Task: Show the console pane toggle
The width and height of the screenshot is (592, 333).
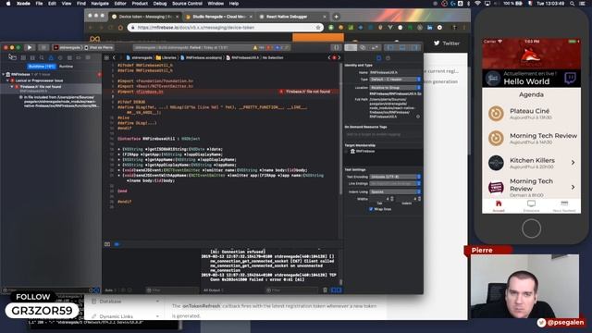Action: pyautogui.click(x=339, y=290)
